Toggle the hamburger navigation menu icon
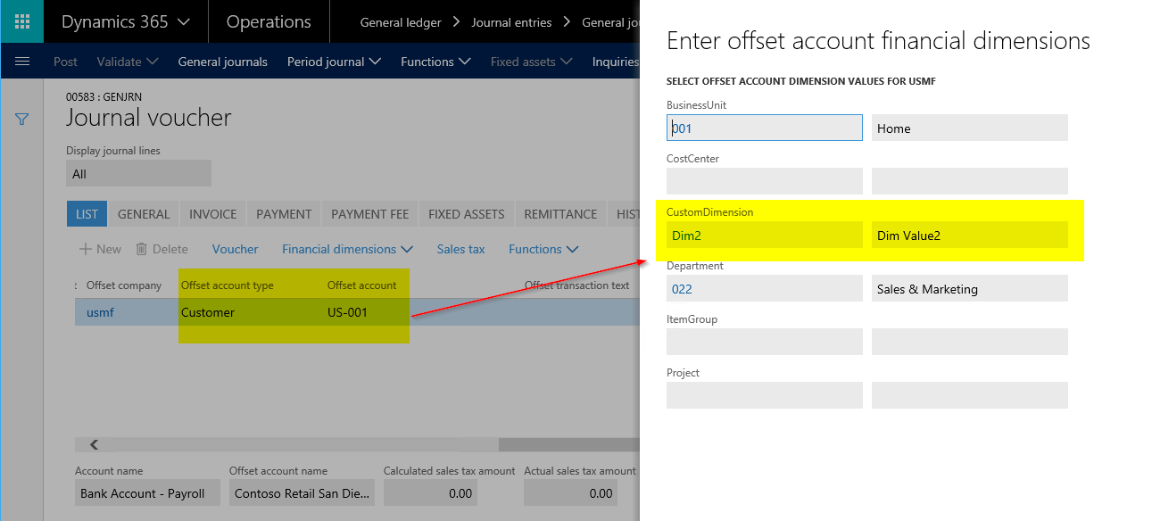The width and height of the screenshot is (1152, 521). click(x=23, y=62)
